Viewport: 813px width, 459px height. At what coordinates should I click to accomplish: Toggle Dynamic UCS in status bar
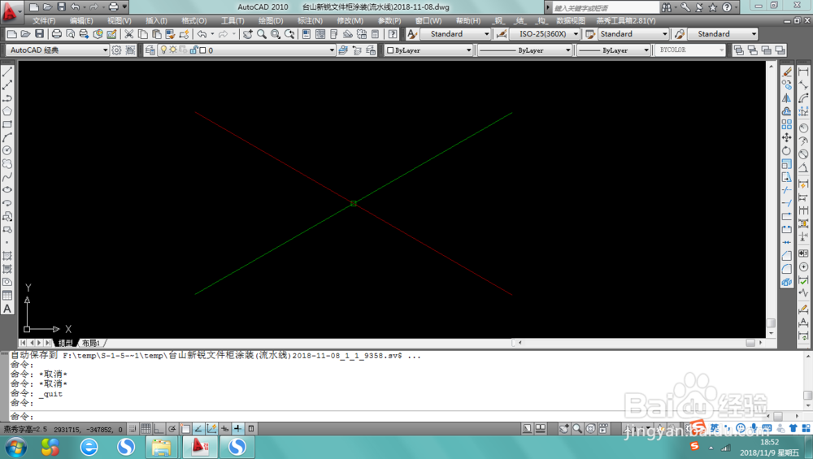pos(211,429)
